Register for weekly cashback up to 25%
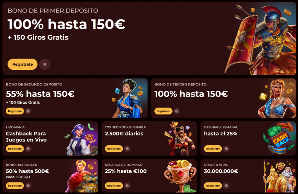This screenshot has width=298, height=194. 213,149
